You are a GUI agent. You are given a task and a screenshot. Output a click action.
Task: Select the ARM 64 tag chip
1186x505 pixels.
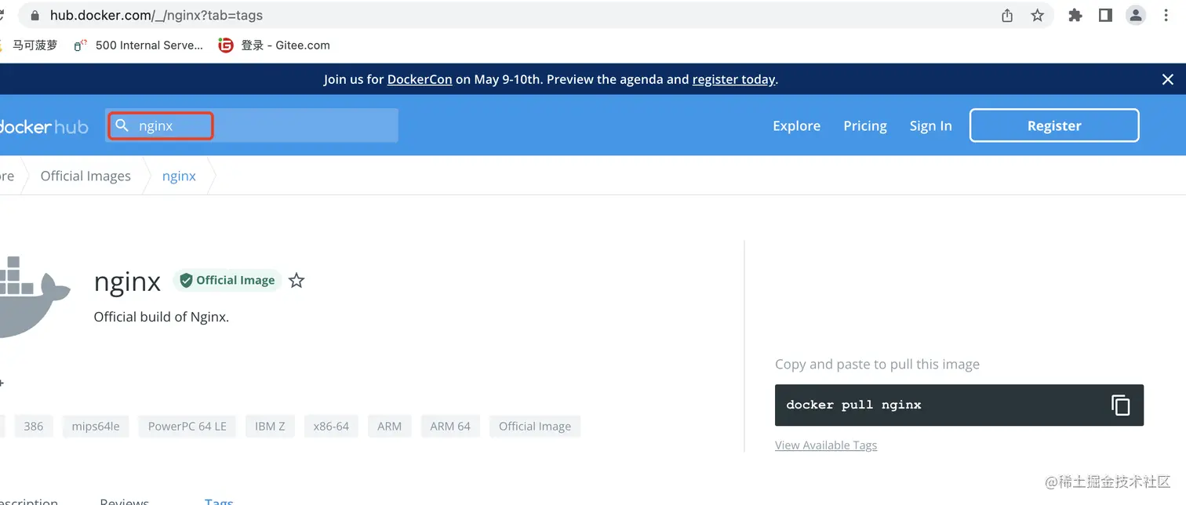450,427
